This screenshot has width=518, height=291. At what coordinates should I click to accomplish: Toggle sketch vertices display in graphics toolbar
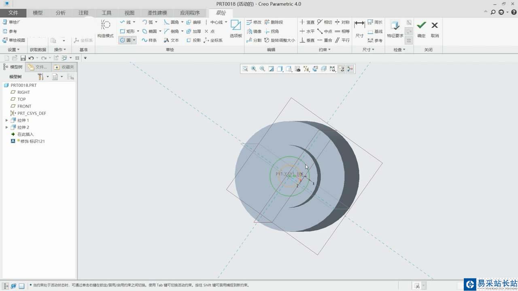click(350, 69)
